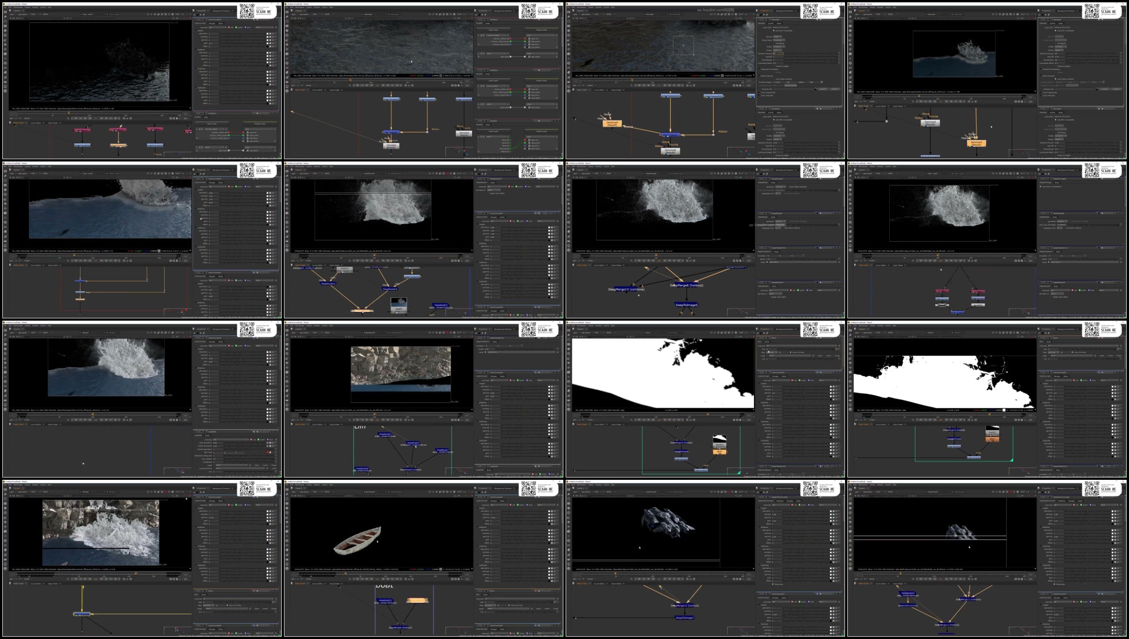Boat screenshot: switch to the Curve Editor tab

318,584
